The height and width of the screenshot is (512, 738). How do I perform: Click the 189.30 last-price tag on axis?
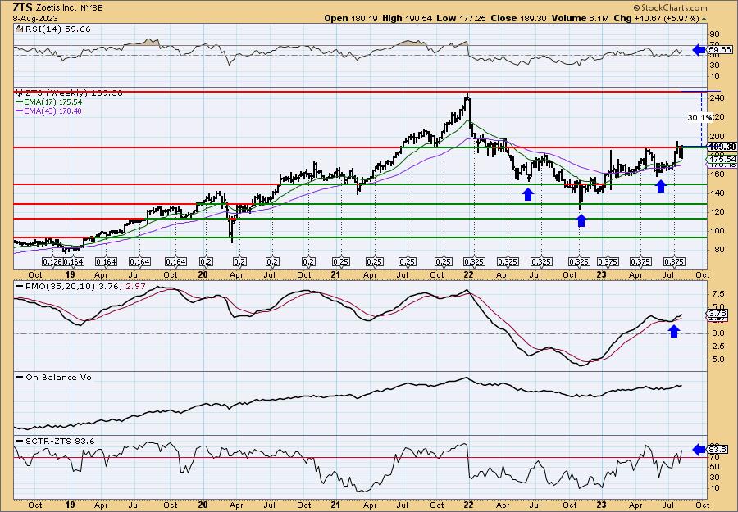click(x=721, y=147)
